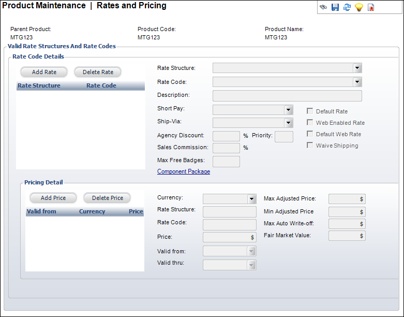Click the Add Price button
This screenshot has width=404, height=317.
53,198
